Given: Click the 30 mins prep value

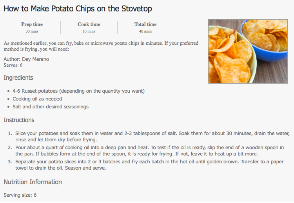Looking at the screenshot, I should pos(32,31).
